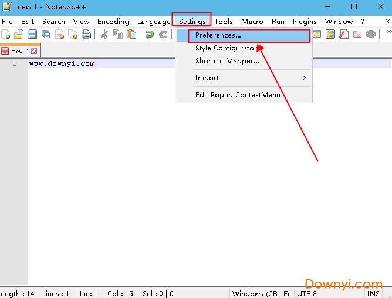Image resolution: width=392 pixels, height=298 pixels.
Task: Click the Copy toolbar icon
Action: coord(118,34)
